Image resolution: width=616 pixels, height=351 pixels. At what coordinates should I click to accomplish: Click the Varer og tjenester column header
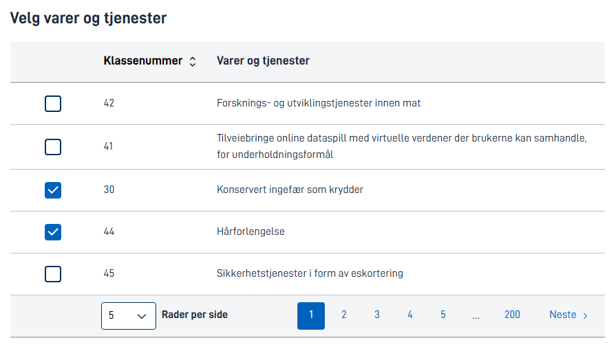pyautogui.click(x=263, y=60)
